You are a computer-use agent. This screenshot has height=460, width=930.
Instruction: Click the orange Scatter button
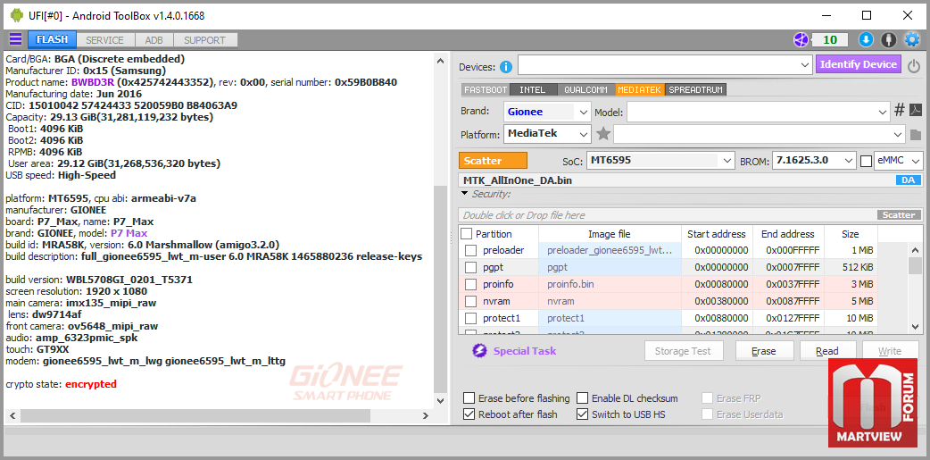493,161
